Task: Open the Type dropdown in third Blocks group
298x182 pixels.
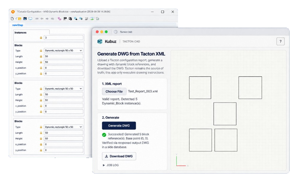Action: pyautogui.click(x=63, y=127)
